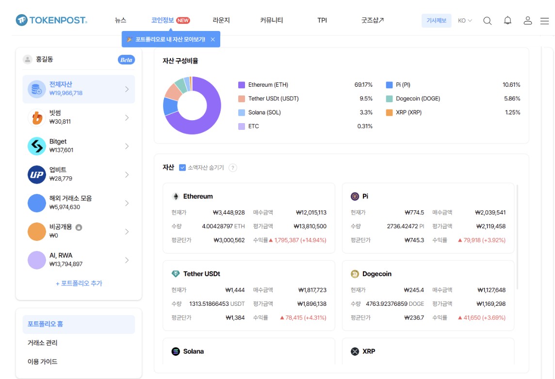This screenshot has width=555, height=379.
Task: Open the user account profile icon
Action: pos(528,20)
